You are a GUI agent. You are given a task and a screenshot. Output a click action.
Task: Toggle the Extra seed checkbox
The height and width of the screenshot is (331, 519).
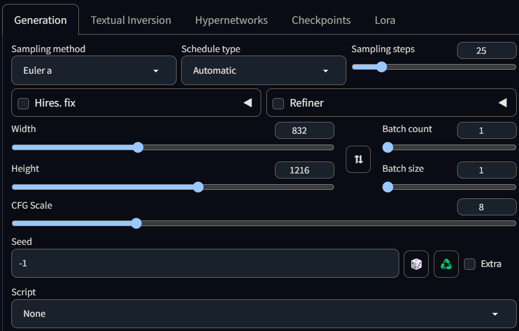tap(470, 264)
